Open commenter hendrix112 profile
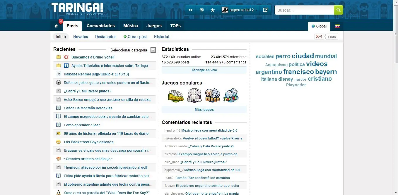This screenshot has height=195, width=398. (172, 130)
